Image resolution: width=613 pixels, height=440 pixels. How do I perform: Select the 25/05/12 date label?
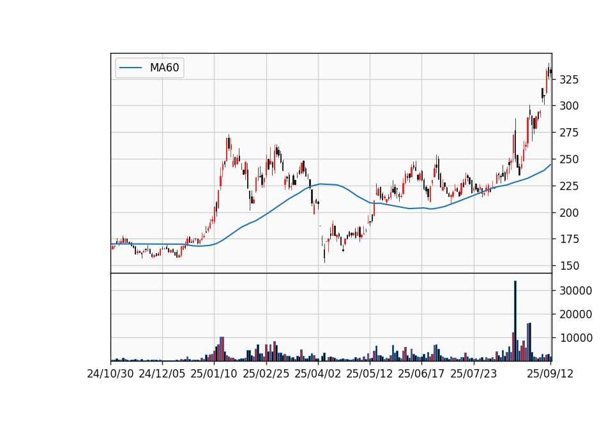[x=370, y=374]
